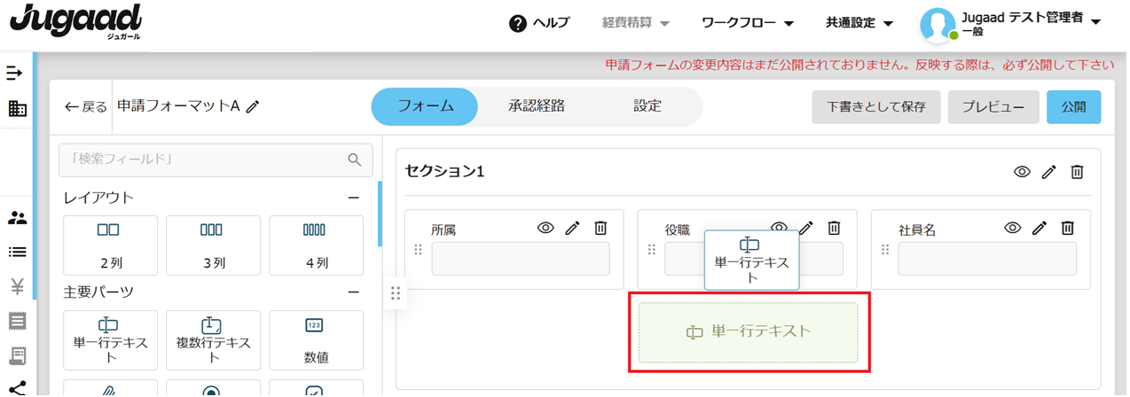Click the green 単一行テキスト drop placeholder

click(x=749, y=332)
